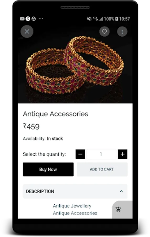Collapse the DESCRIPTION section chevron
This screenshot has width=150, height=237.
(121, 191)
